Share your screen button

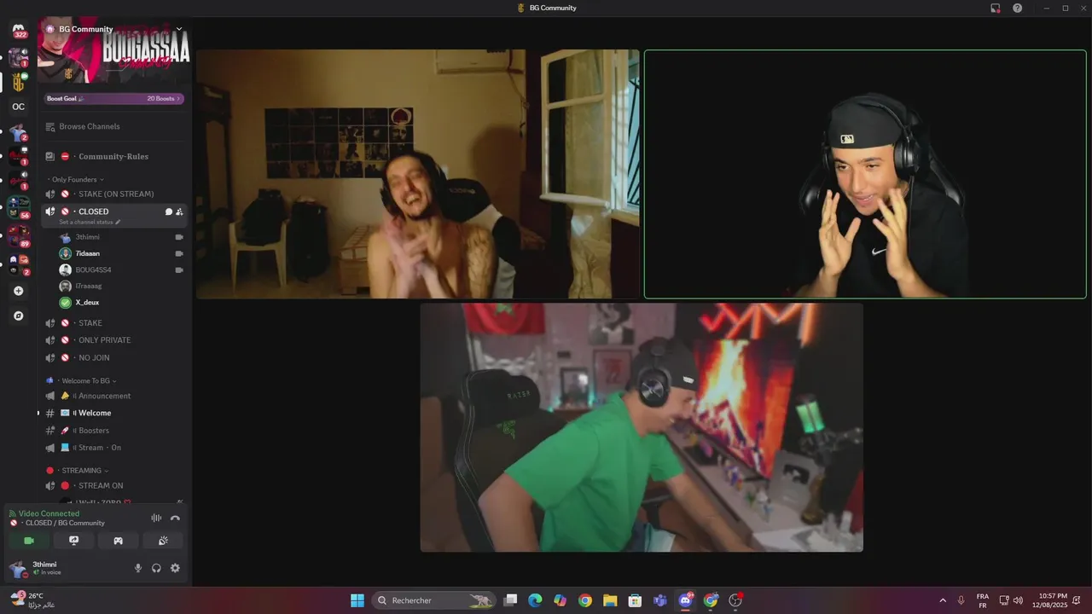click(x=74, y=541)
